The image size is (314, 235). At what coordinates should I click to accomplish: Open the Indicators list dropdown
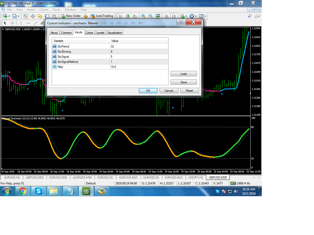184,16
